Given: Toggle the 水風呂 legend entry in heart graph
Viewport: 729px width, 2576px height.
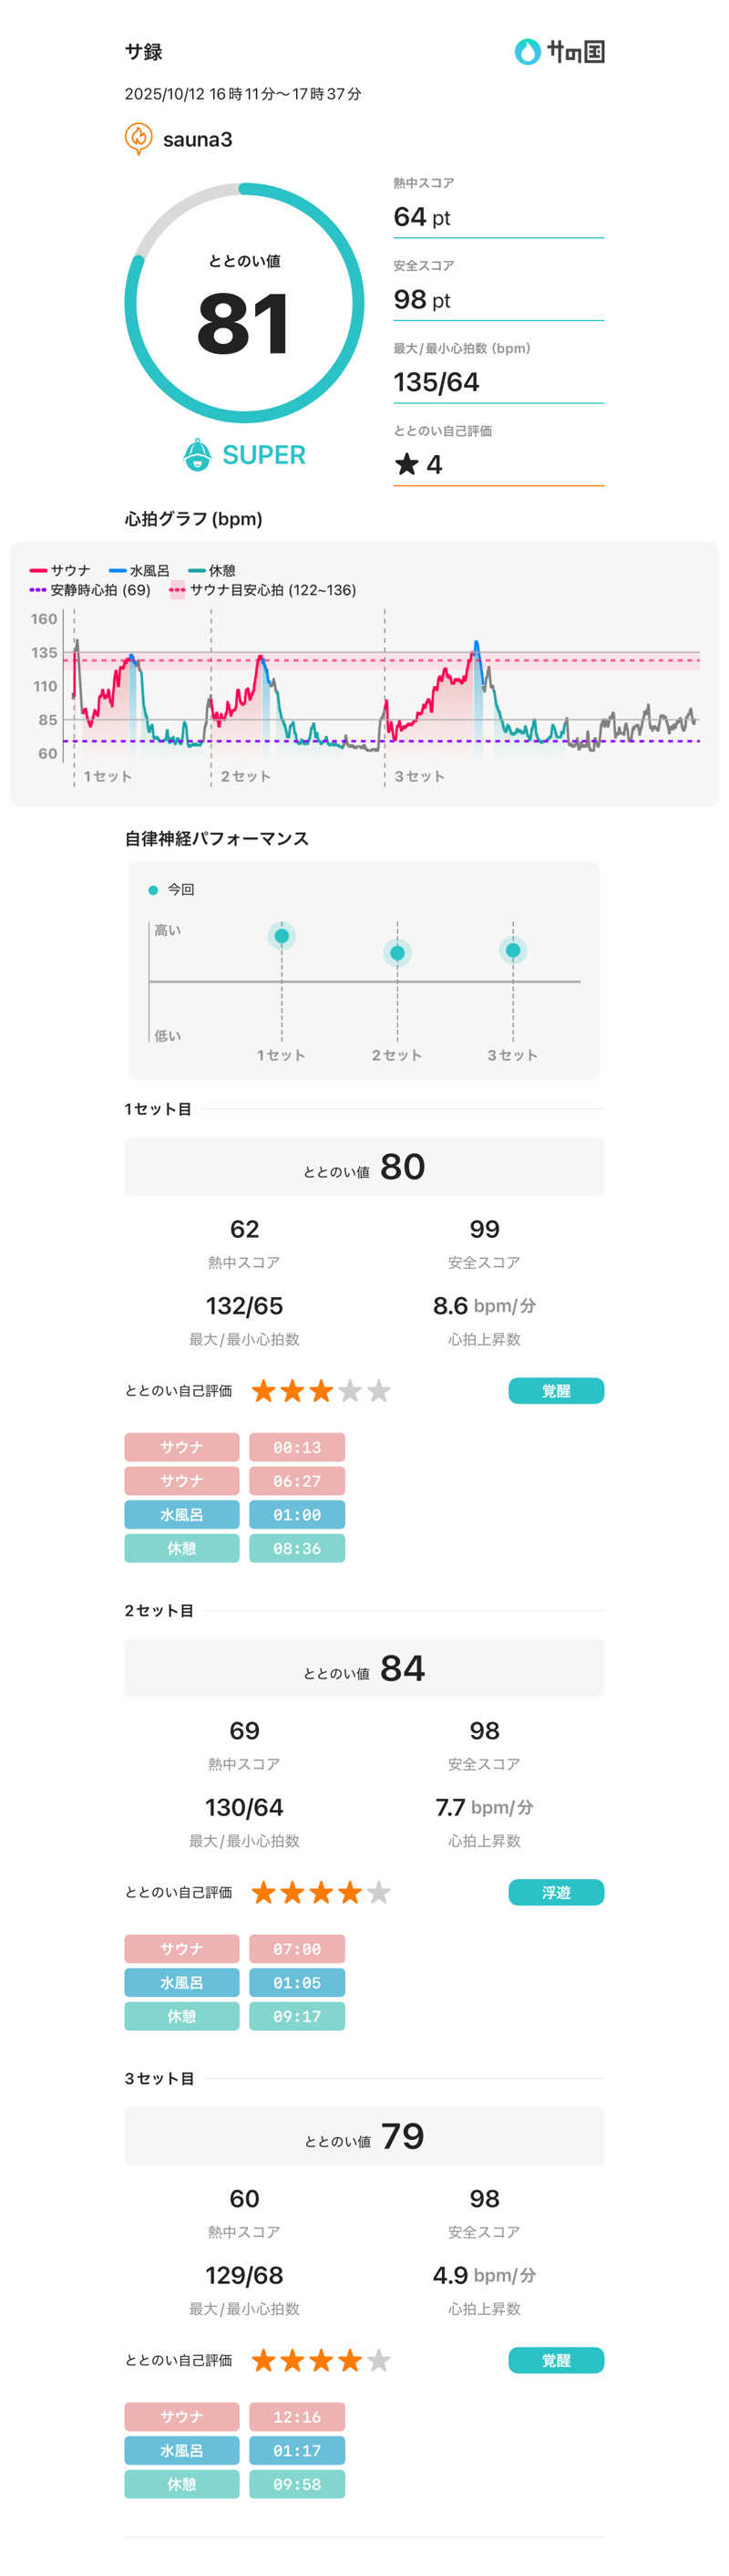Looking at the screenshot, I should coord(139,570).
